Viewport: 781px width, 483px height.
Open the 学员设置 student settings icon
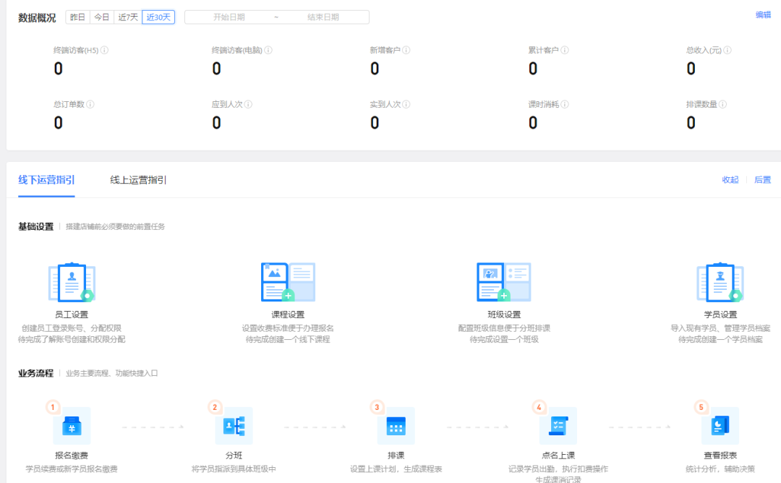click(720, 283)
